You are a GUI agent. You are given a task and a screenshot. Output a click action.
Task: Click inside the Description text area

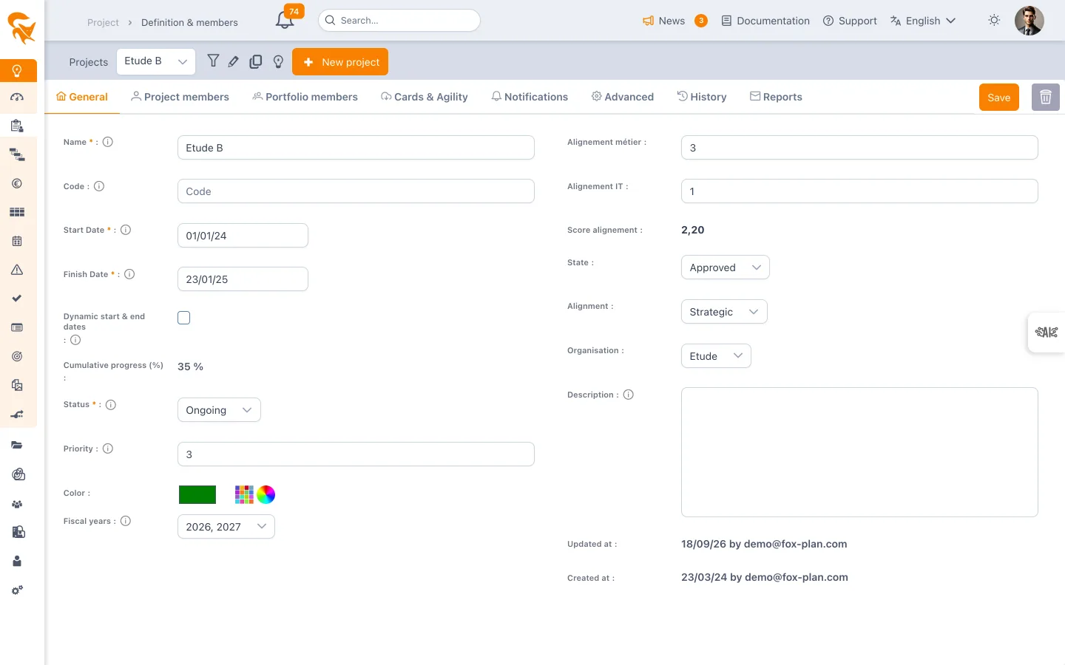[x=859, y=452]
